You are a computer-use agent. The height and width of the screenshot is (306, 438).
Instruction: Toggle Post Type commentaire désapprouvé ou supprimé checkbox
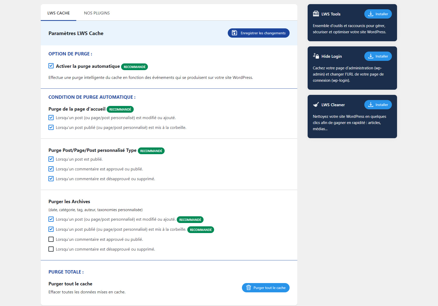click(x=51, y=179)
